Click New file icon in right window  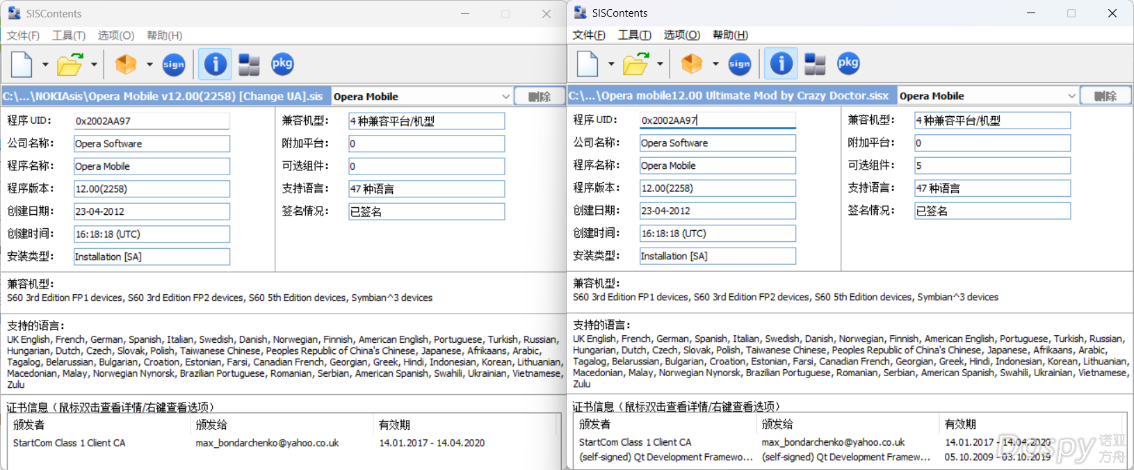[x=588, y=64]
